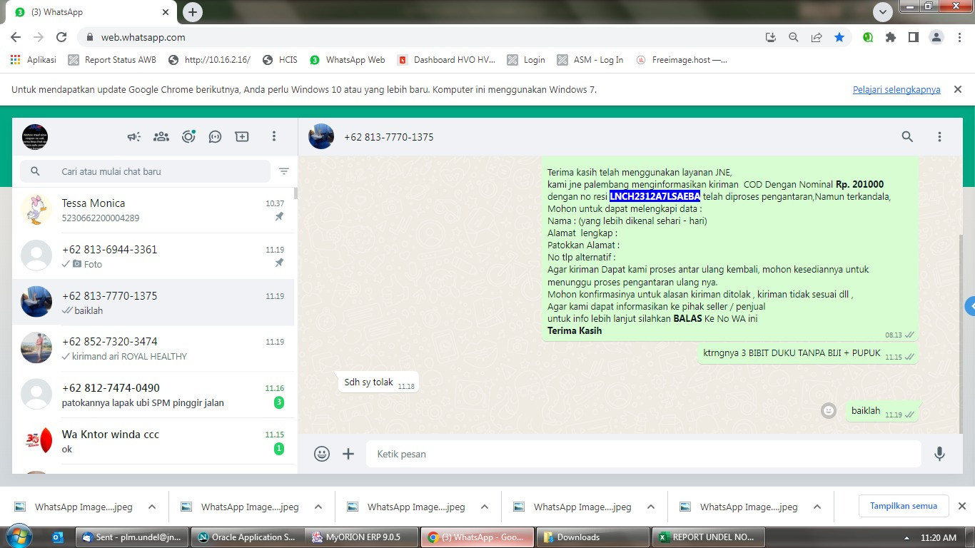Reload the page
The height and width of the screenshot is (548, 975).
(x=61, y=37)
